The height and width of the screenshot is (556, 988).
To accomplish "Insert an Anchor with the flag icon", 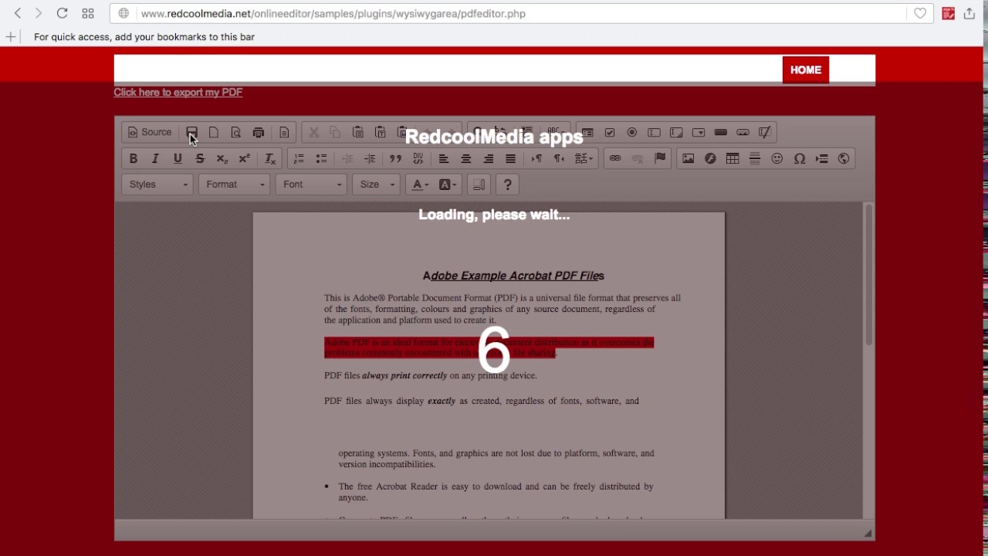I will pyautogui.click(x=660, y=158).
